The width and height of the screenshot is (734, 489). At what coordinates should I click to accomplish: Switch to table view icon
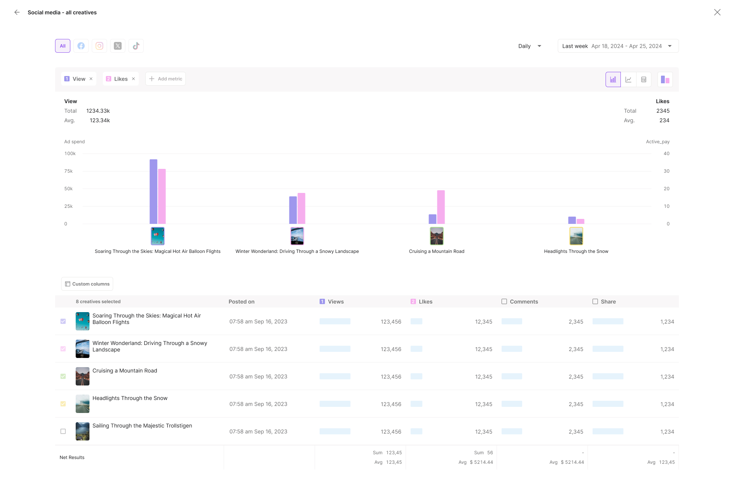[644, 79]
